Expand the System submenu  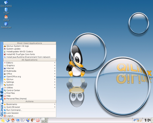click(30, 85)
